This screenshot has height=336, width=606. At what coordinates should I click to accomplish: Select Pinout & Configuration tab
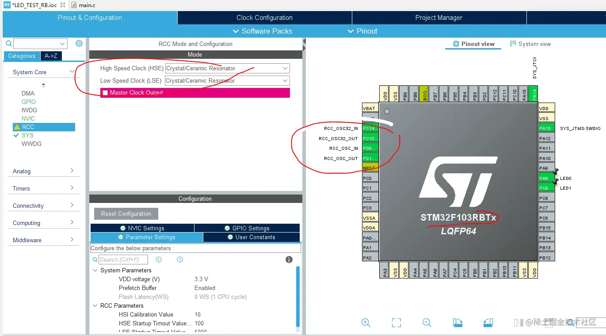click(90, 18)
